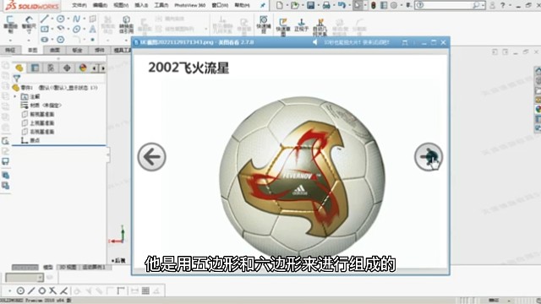541x304 pixels.
Task: Switch to the 曲面 (Surfaces) tab
Action: pyautogui.click(x=55, y=50)
